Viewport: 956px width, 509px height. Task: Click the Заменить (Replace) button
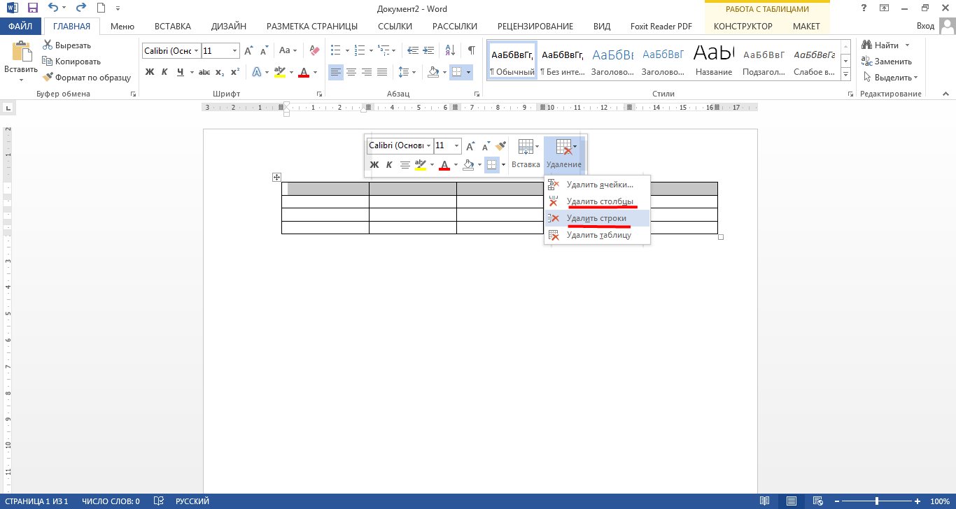[x=887, y=62]
